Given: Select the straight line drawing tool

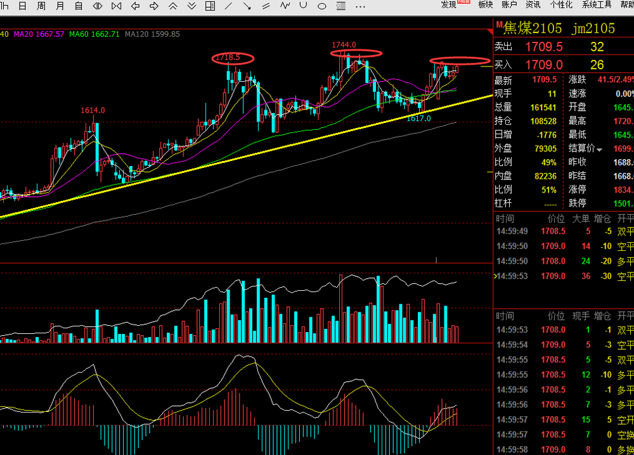Looking at the screenshot, I should [x=228, y=6].
